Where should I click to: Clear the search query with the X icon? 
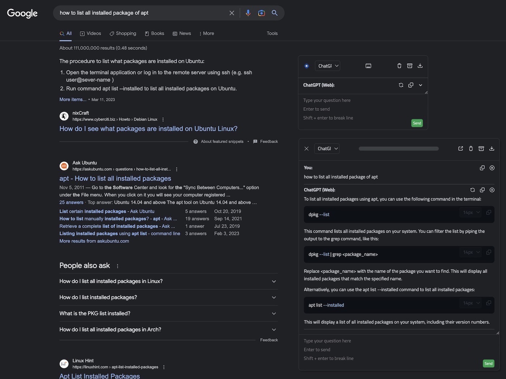coord(231,13)
